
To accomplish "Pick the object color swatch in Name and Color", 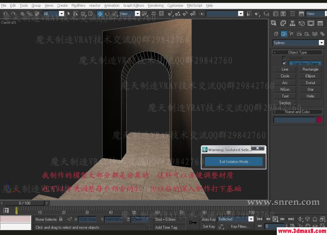I will 319,120.
